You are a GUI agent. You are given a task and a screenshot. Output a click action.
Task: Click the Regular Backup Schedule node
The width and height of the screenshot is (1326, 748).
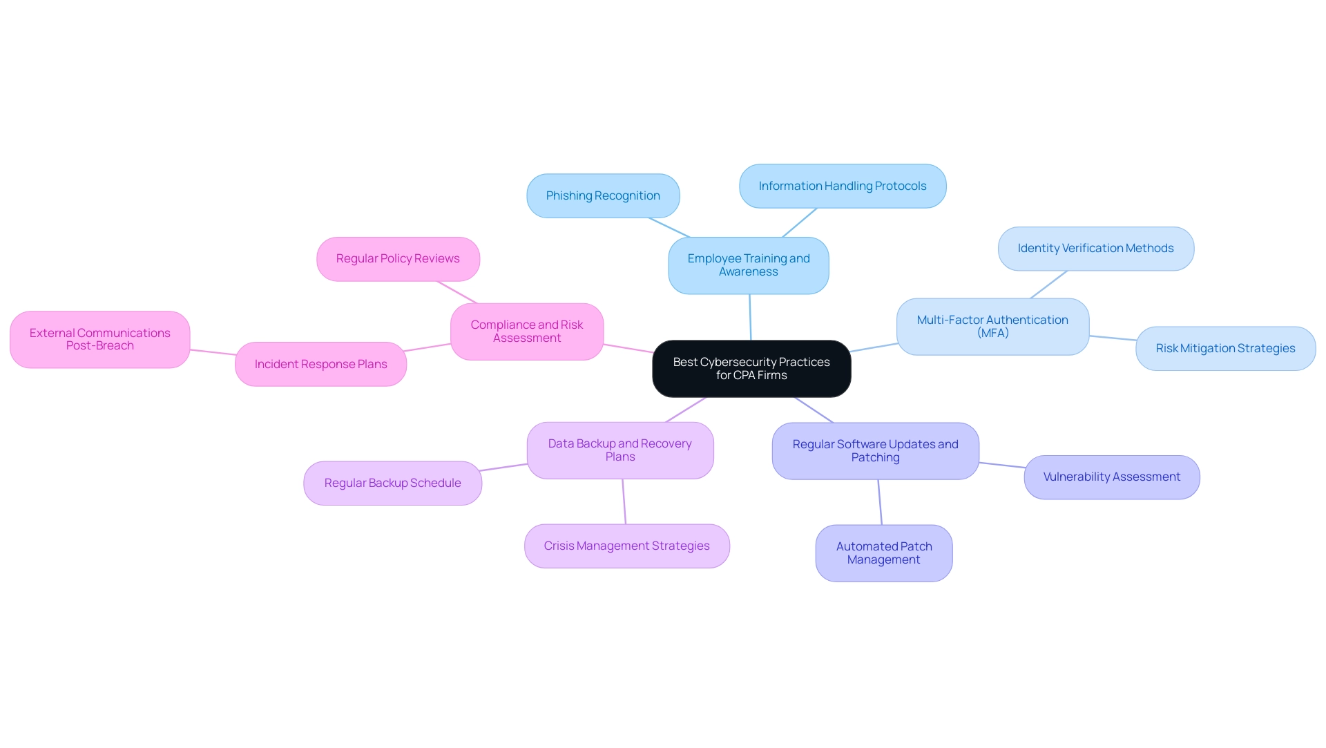click(x=392, y=482)
